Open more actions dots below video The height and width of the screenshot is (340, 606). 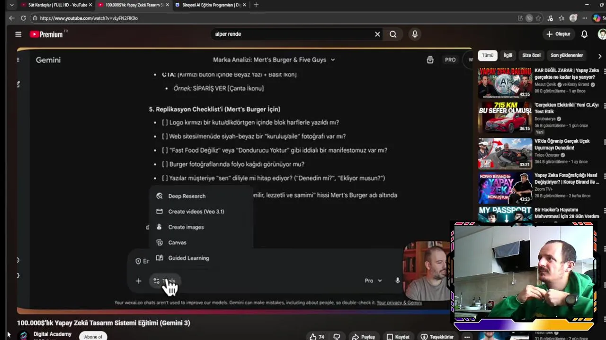pos(467,337)
